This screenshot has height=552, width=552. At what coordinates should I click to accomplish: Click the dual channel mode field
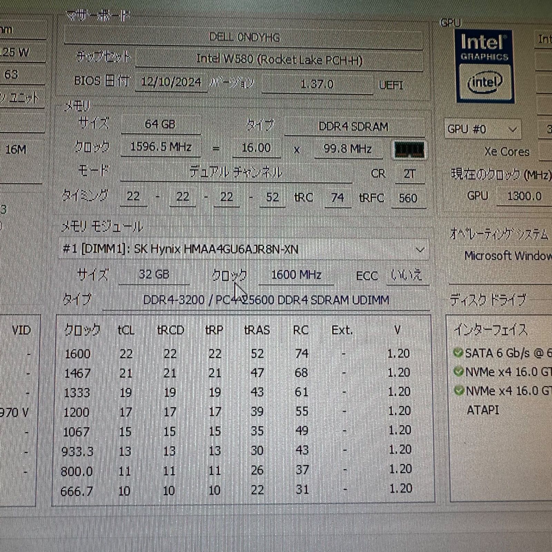(x=236, y=172)
